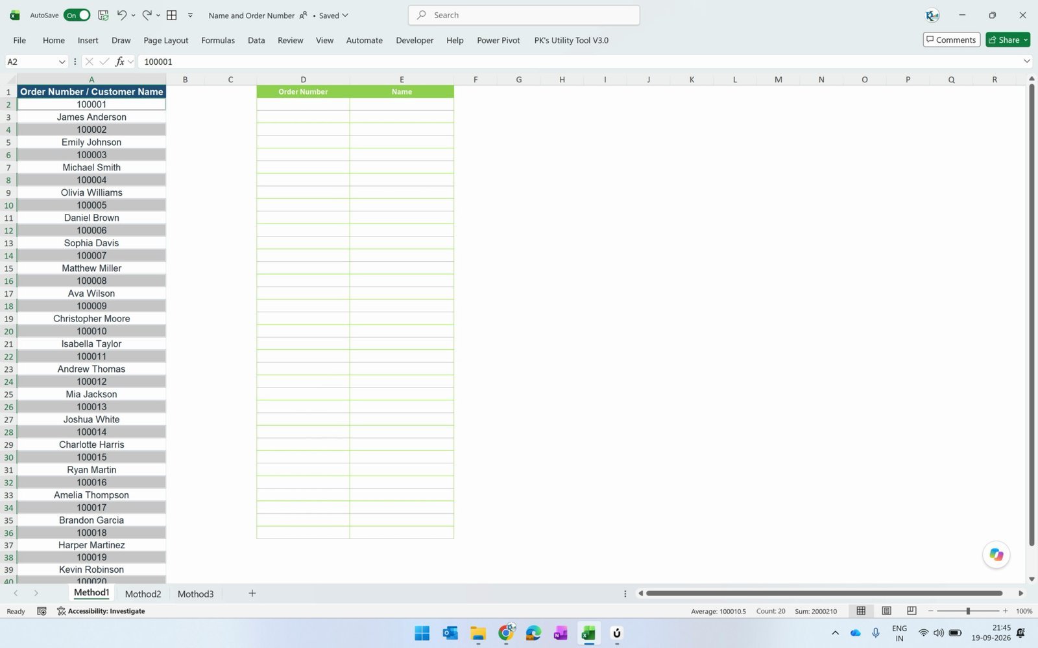
Task: Open File Explorer from the taskbar
Action: click(x=478, y=633)
